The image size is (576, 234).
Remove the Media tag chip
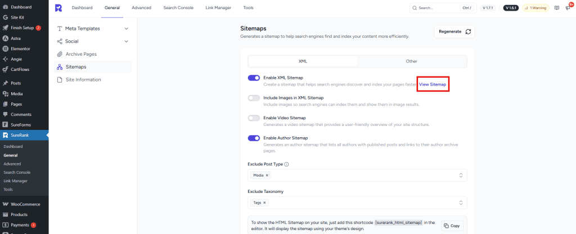(267, 175)
